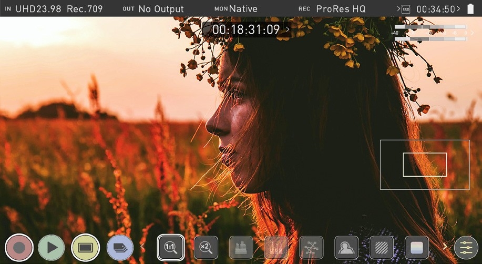Show the luma waveform monitor
482x264 pixels.
pyautogui.click(x=241, y=247)
